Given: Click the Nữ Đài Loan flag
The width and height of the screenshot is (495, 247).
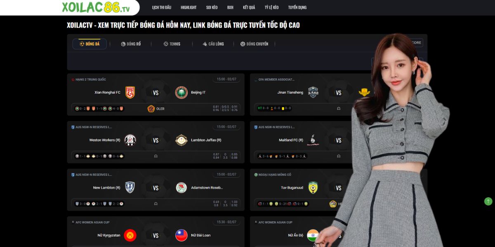Looking at the screenshot, I should pyautogui.click(x=181, y=235).
